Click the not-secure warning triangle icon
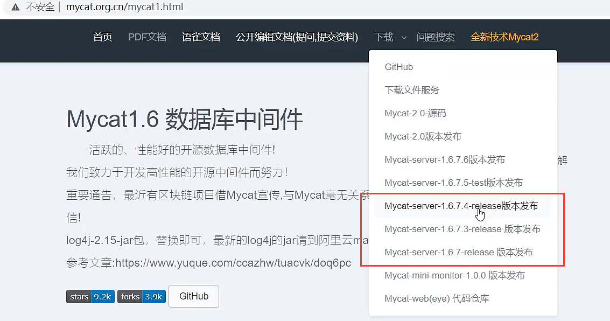The width and height of the screenshot is (610, 321). 16,7
